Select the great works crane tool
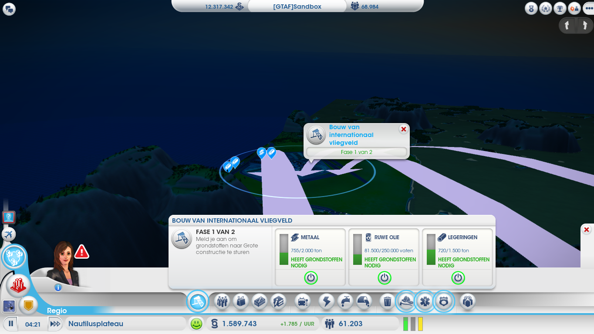594x334 pixels. [198, 301]
